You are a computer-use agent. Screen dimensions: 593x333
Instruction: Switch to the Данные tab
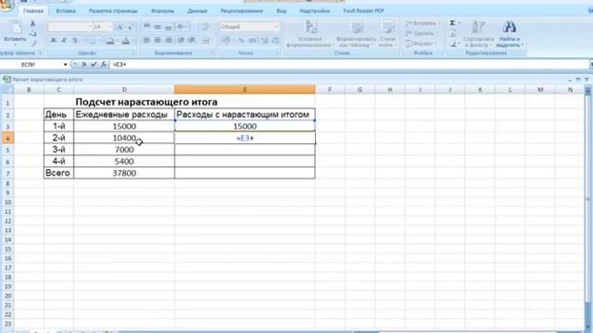coord(197,11)
